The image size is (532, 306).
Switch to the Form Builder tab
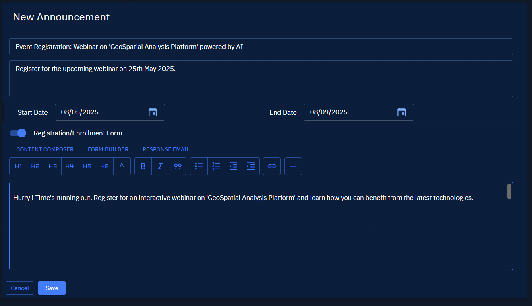pos(108,149)
